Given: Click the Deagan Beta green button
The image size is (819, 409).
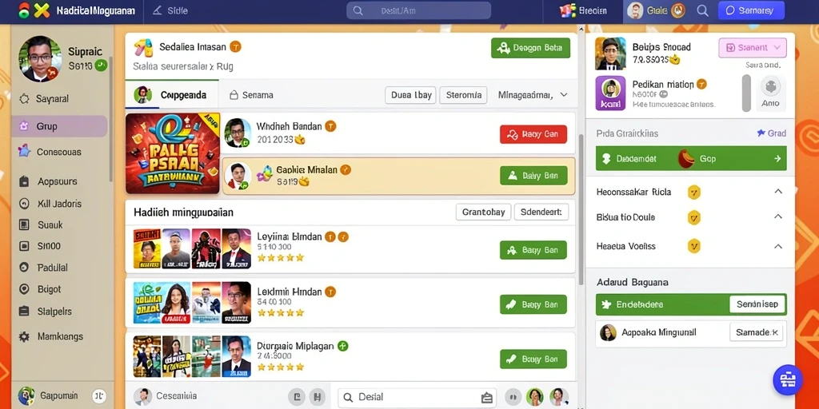Looking at the screenshot, I should click(x=531, y=48).
